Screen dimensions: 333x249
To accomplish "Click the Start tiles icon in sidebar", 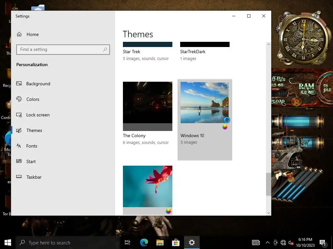I will 19,161.
